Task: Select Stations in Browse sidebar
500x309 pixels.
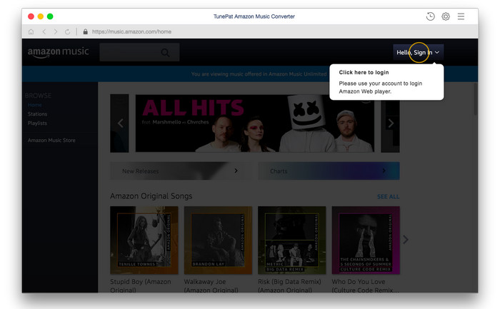Action: click(x=37, y=113)
